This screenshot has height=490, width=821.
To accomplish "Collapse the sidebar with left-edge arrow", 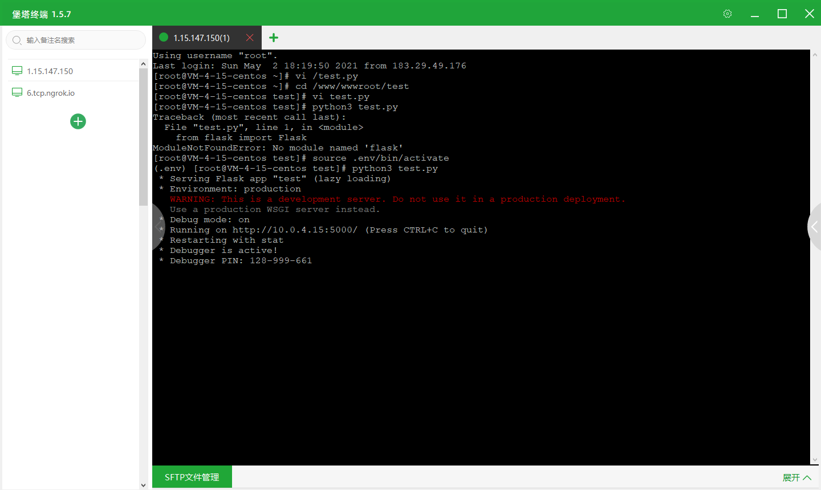I will (158, 226).
